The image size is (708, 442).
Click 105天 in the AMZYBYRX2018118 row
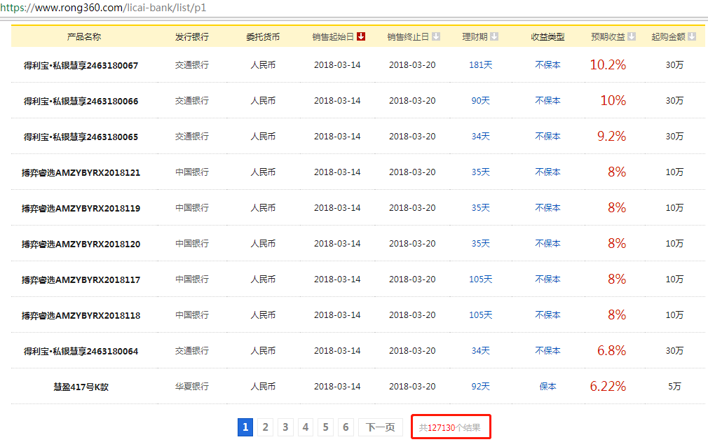(480, 315)
